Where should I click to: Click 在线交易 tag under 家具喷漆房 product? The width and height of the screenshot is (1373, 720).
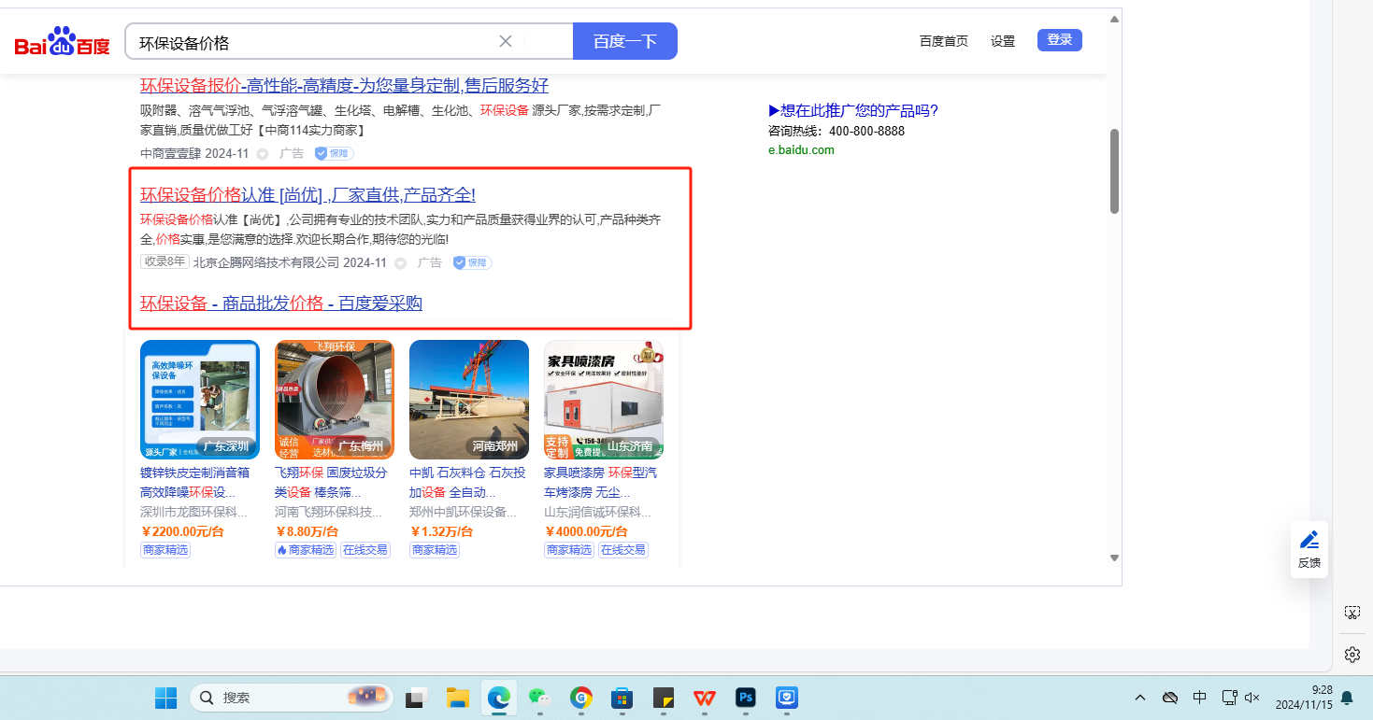coord(623,550)
